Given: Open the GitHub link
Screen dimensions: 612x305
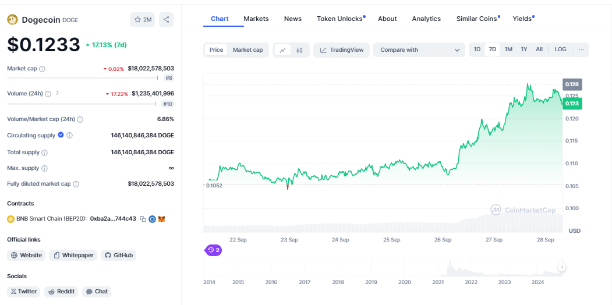Looking at the screenshot, I should [119, 256].
